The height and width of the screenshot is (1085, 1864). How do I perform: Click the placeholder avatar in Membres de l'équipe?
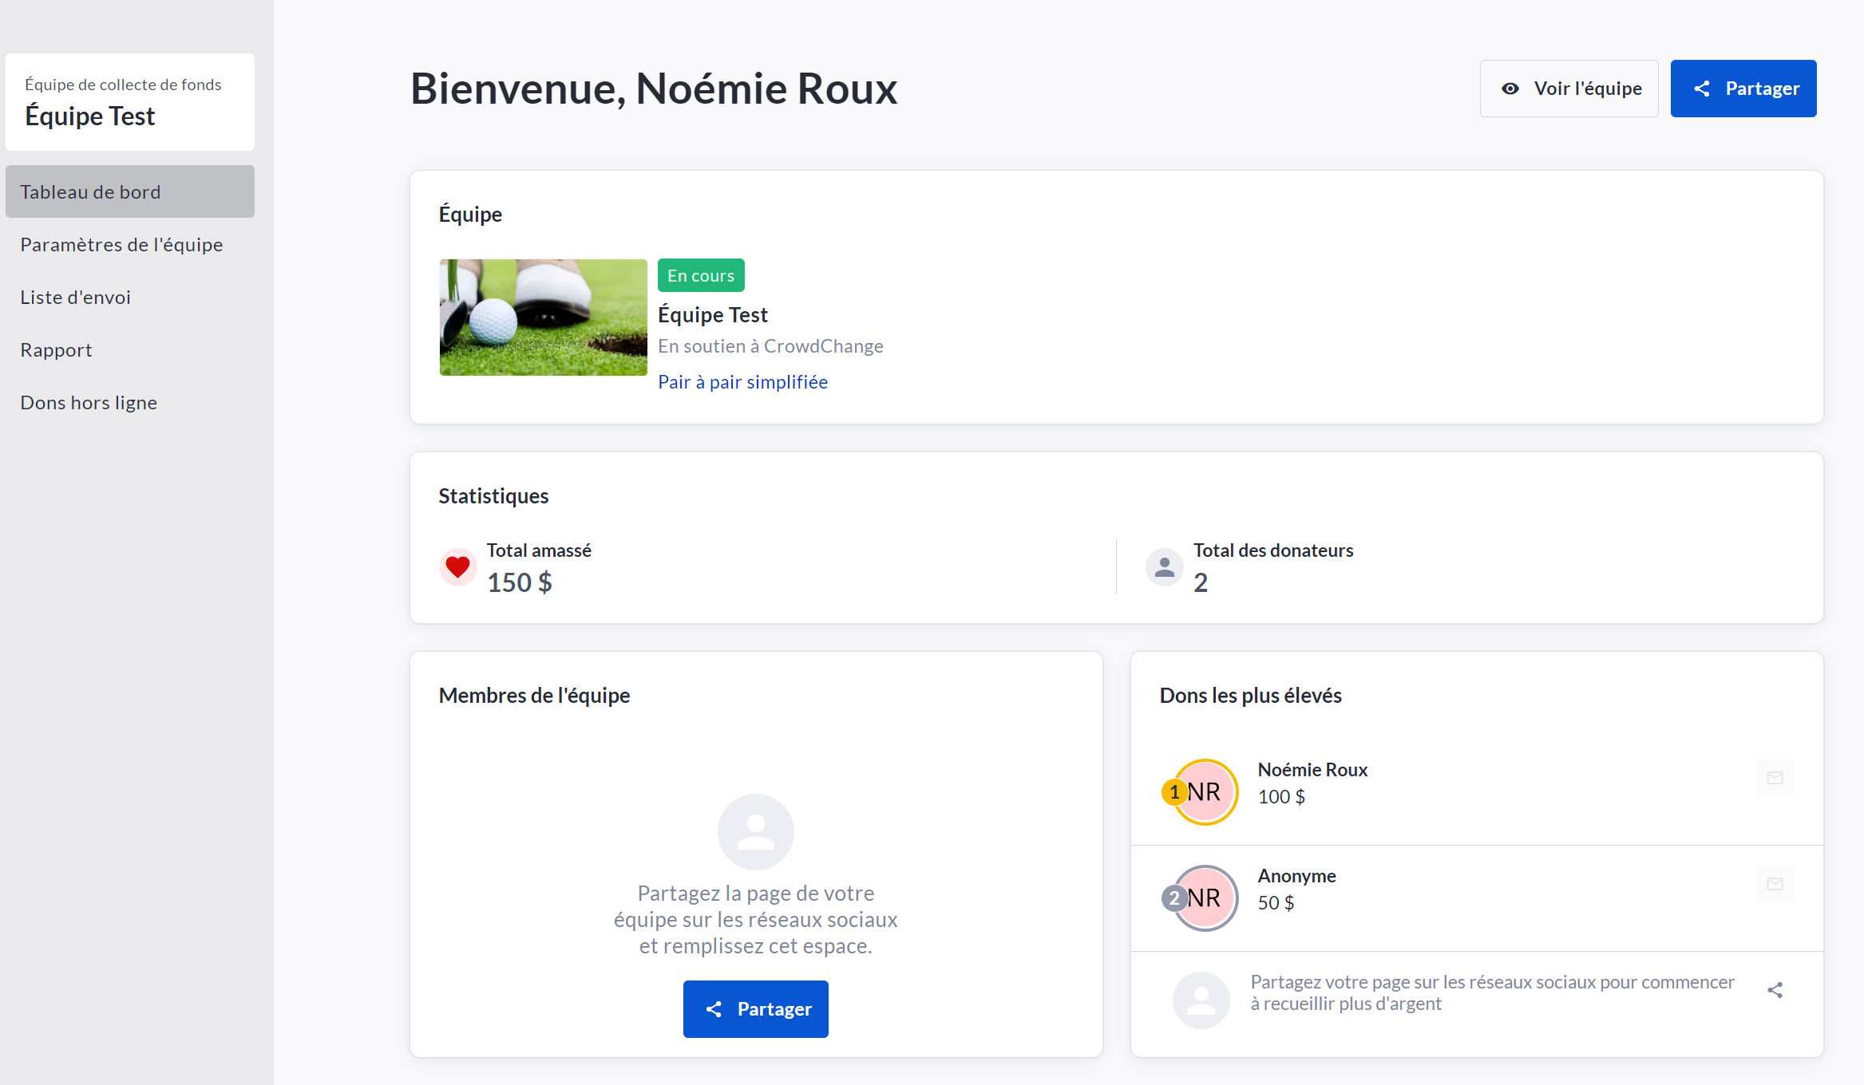(755, 832)
